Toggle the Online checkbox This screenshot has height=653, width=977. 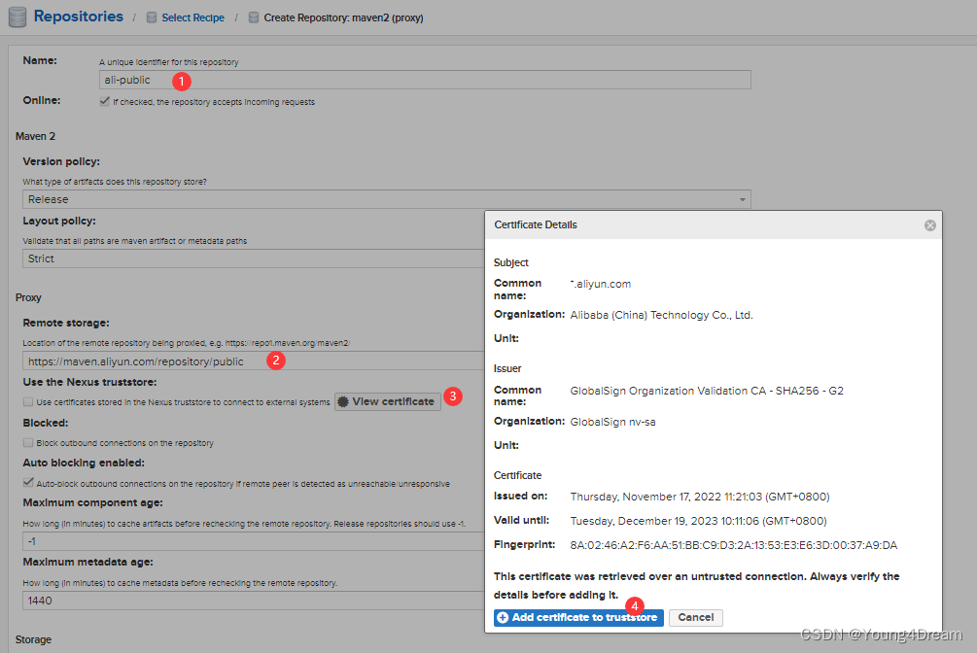click(x=105, y=101)
